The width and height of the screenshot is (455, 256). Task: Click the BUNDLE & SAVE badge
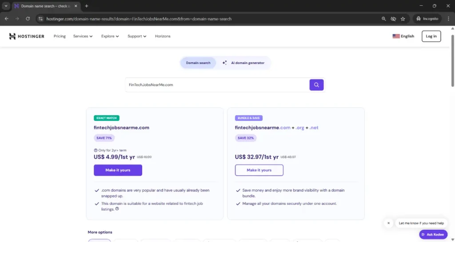(x=248, y=118)
